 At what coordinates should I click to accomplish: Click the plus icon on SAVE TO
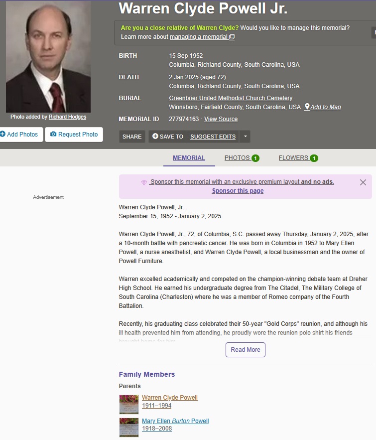click(155, 136)
